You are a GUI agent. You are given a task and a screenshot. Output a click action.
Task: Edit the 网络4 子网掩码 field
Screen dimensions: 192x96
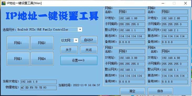coord(175,64)
